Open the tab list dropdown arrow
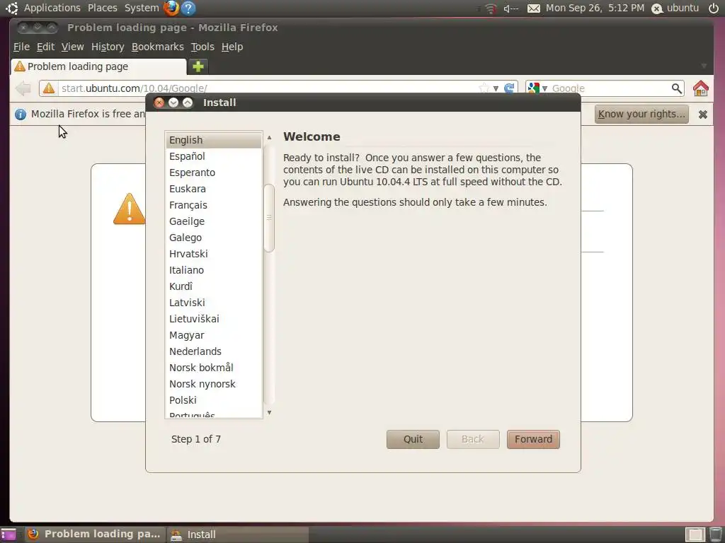The image size is (725, 543). [x=704, y=66]
